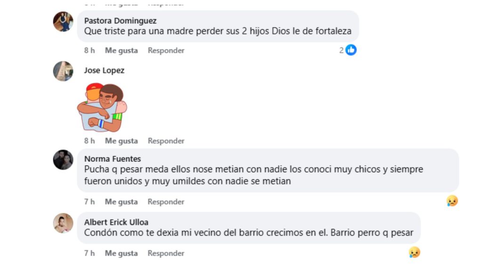
Task: Responder to Jose Lopez's sticker
Action: click(165, 141)
